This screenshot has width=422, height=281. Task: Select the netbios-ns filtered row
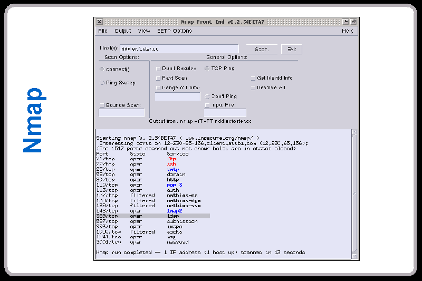point(147,195)
